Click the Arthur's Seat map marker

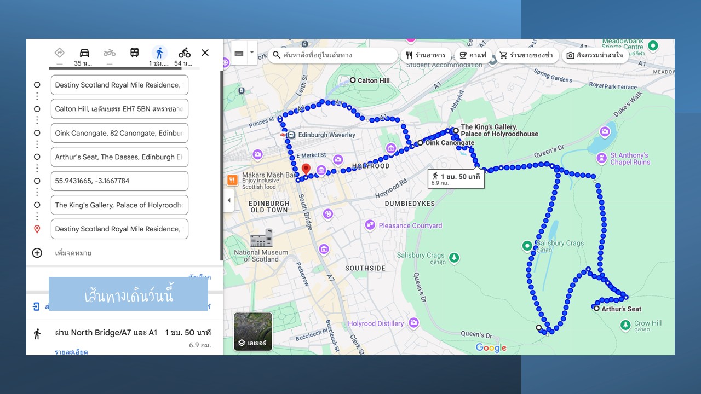(x=596, y=309)
